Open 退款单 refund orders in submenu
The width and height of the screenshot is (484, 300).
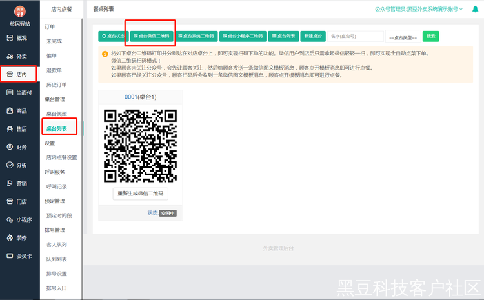pos(54,70)
